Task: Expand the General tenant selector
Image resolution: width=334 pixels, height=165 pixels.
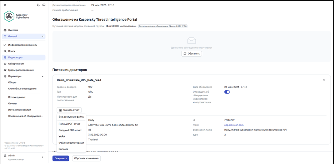Action: pos(24,36)
